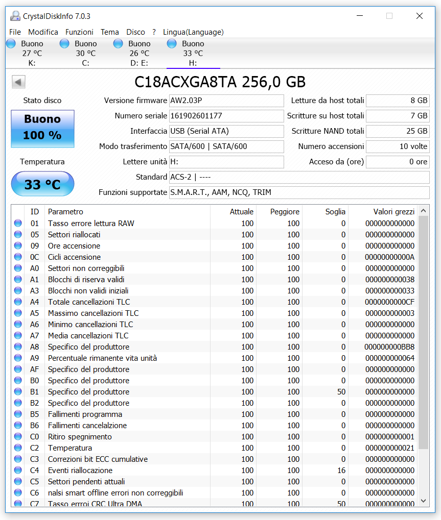Click the Buono 100 % health status button
This screenshot has width=441, height=520.
42,129
